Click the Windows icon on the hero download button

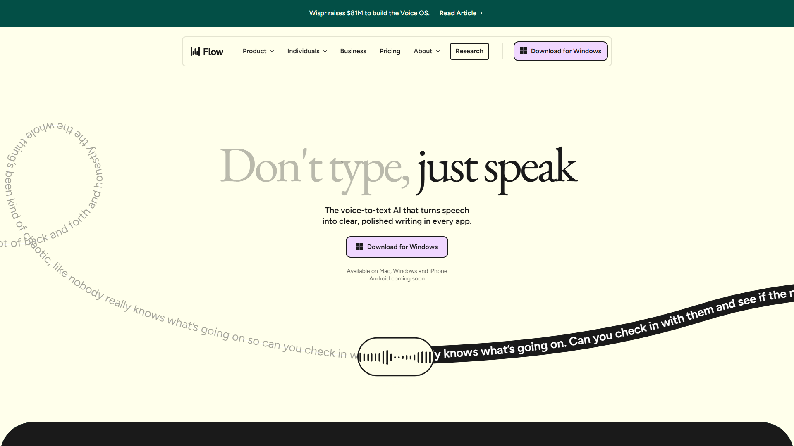[x=359, y=247]
